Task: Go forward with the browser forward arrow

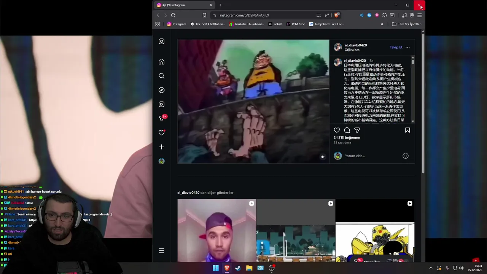Action: click(166, 15)
